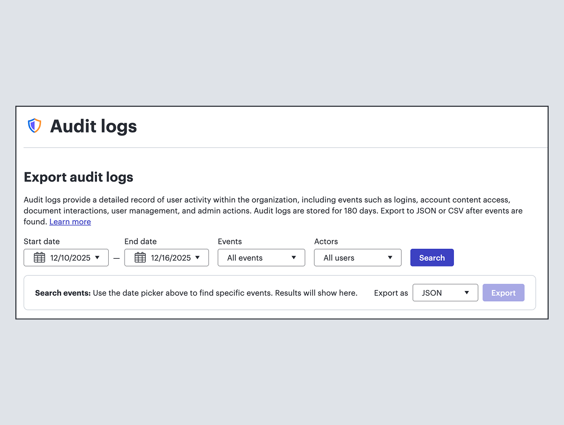564x425 pixels.
Task: Expand the Start date picker arrow
Action: coord(97,258)
